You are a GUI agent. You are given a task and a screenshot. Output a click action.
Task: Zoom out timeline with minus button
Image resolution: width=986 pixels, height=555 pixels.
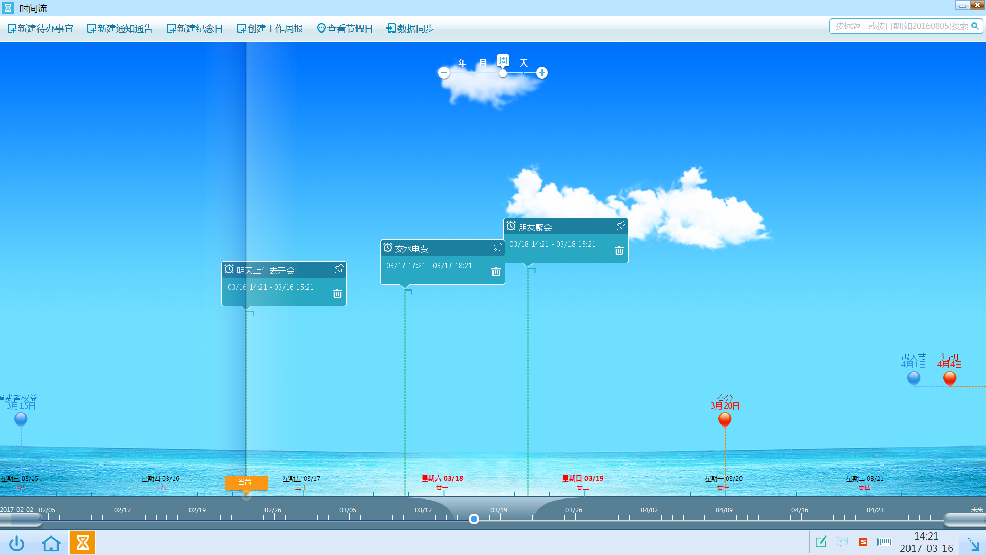[x=444, y=73]
